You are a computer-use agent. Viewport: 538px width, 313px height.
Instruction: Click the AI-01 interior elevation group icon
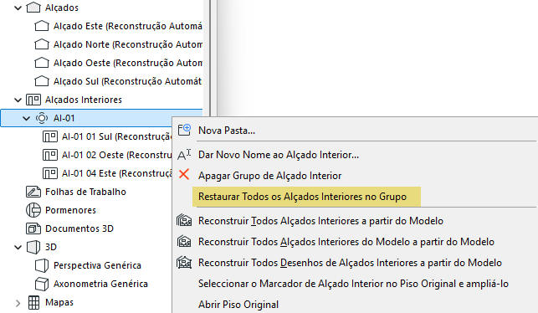(x=42, y=118)
